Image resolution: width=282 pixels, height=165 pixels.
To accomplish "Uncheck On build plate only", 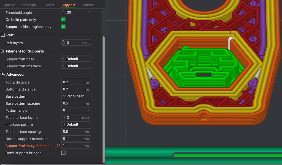I will pos(63,20).
